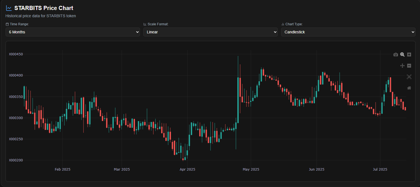Select the magnifier zoom tool in chart toolbar

402,55
